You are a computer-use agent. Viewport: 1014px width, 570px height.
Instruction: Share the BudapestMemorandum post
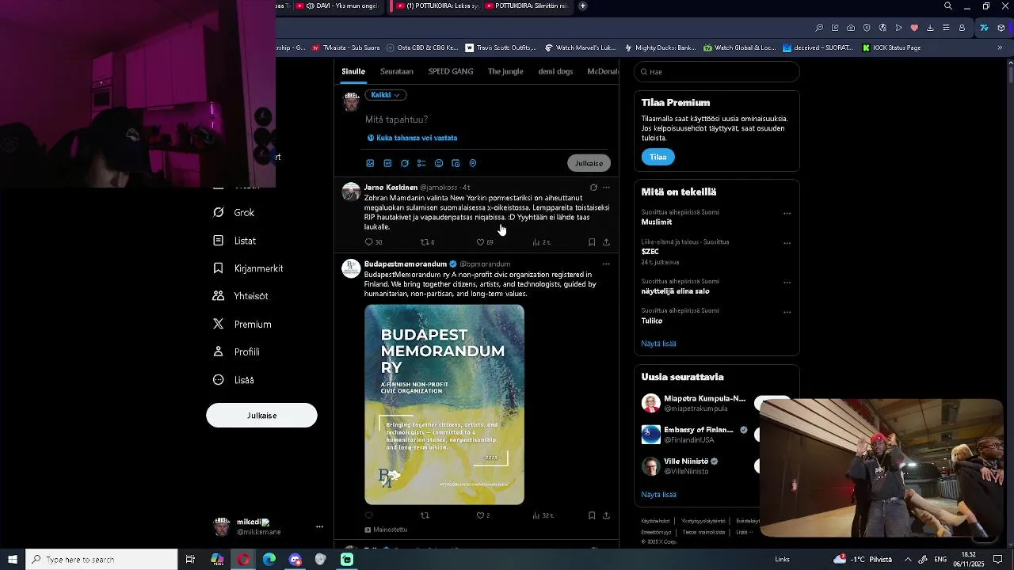point(606,515)
